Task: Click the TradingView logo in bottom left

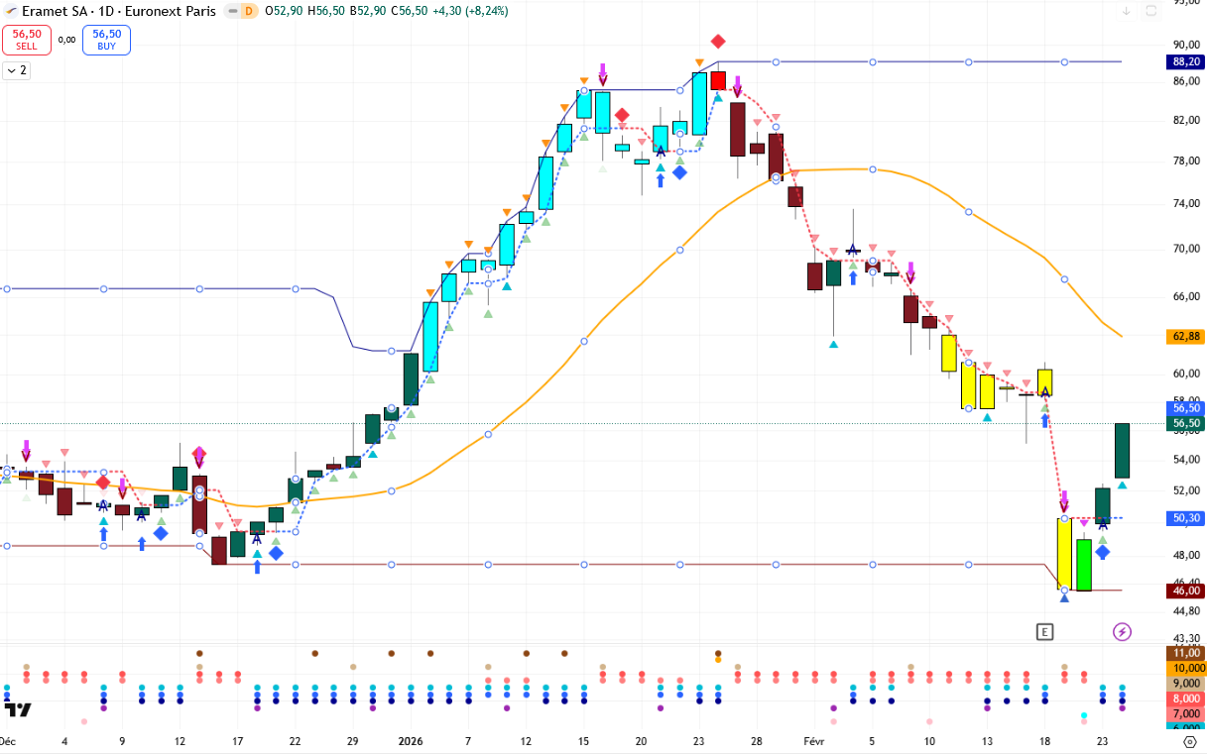Action: pyautogui.click(x=18, y=709)
